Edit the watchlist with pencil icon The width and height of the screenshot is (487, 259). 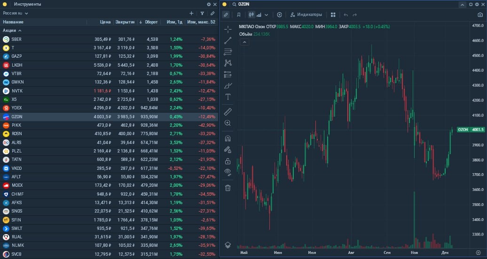pos(212,13)
